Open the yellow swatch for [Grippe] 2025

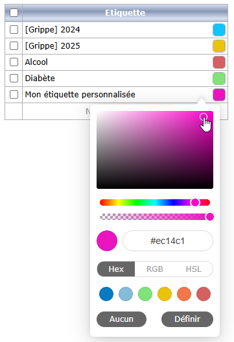point(219,46)
